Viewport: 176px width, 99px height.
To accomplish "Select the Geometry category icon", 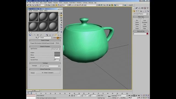I will (x=134, y=11).
